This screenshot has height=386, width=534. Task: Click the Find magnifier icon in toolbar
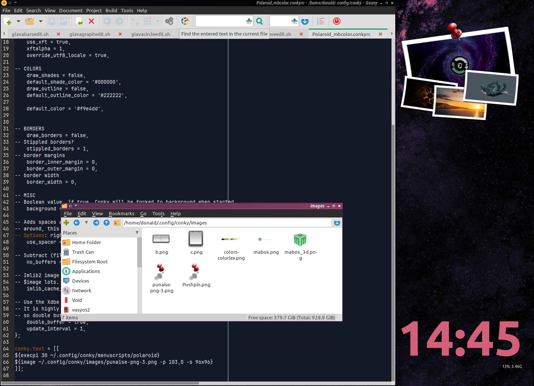point(259,21)
